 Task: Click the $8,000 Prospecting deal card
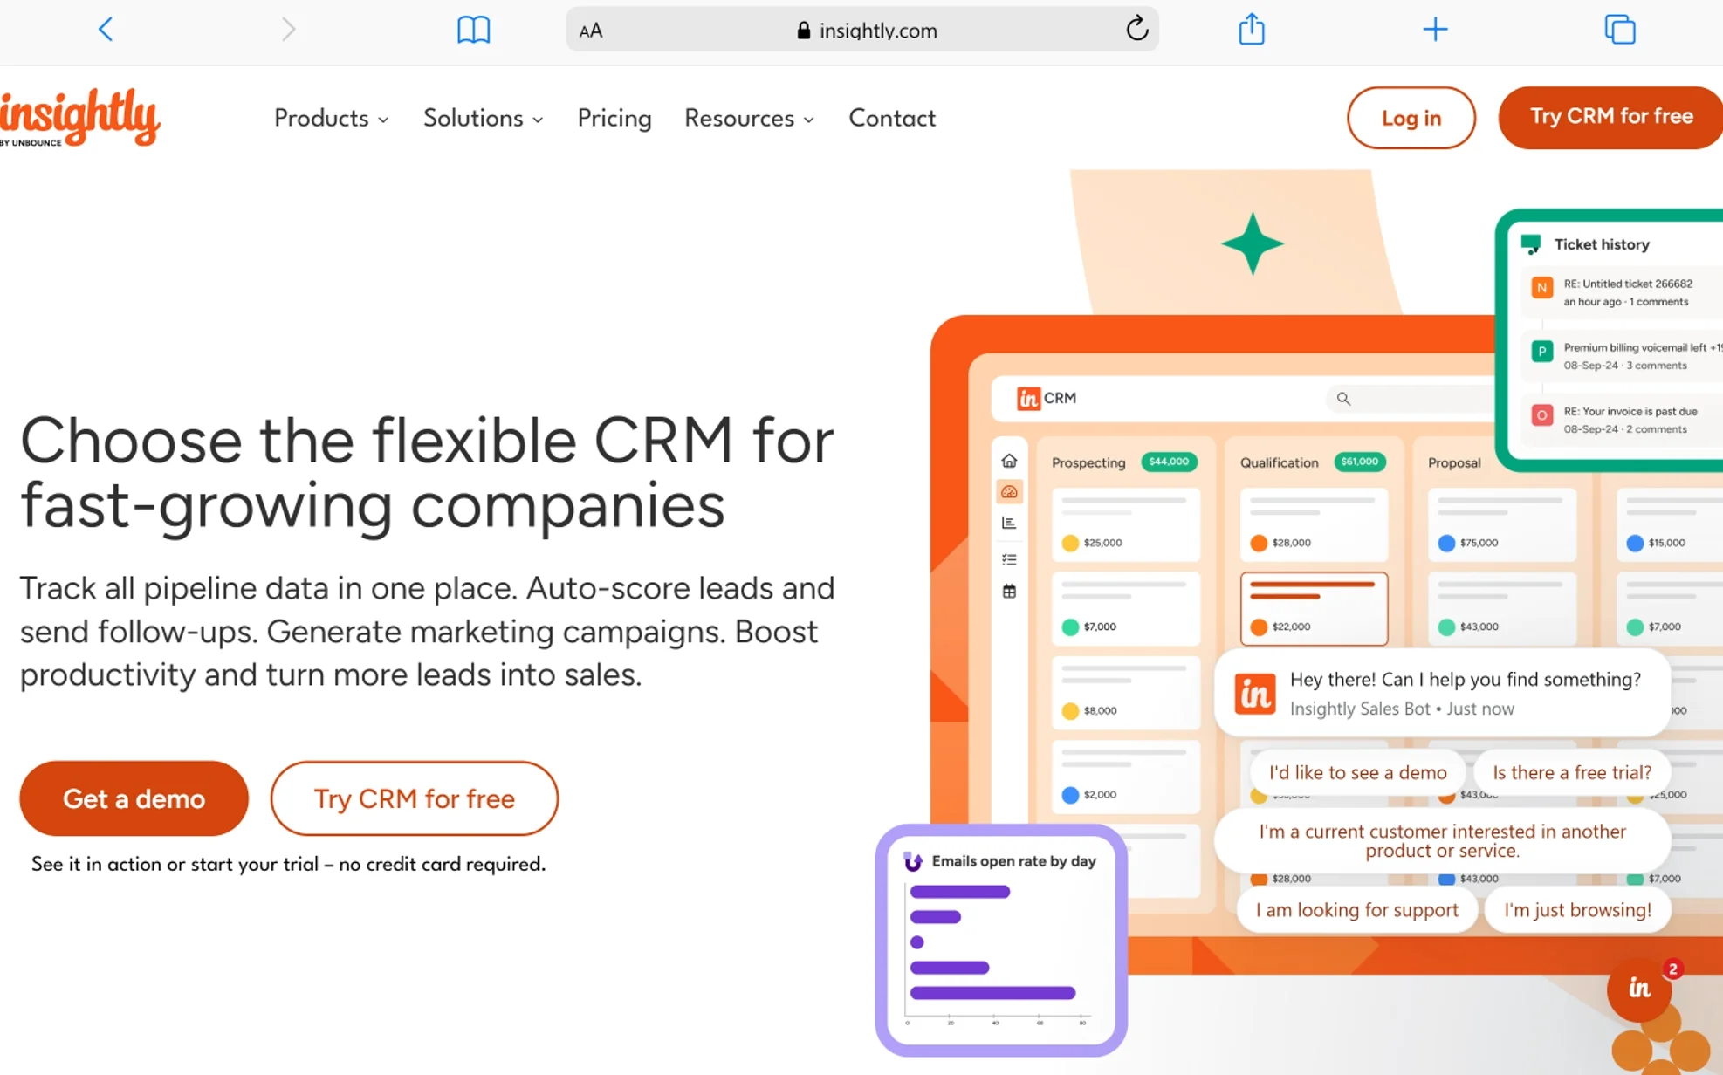coord(1126,692)
